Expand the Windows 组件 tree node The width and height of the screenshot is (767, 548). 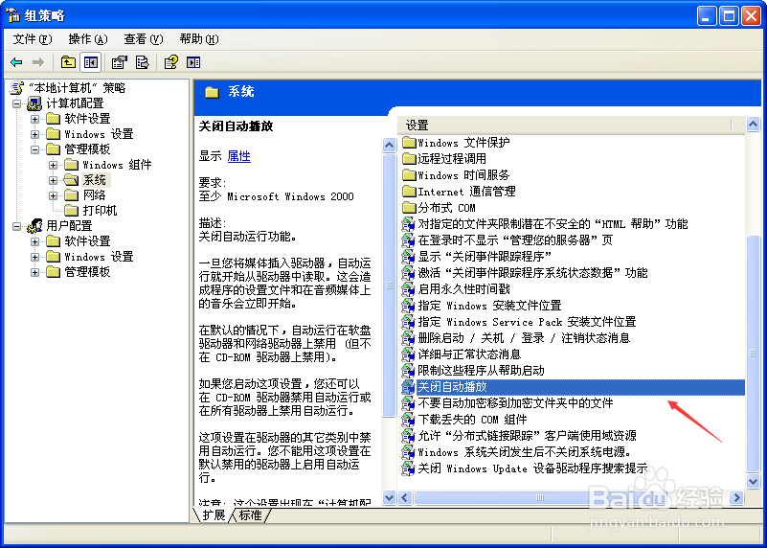[53, 165]
